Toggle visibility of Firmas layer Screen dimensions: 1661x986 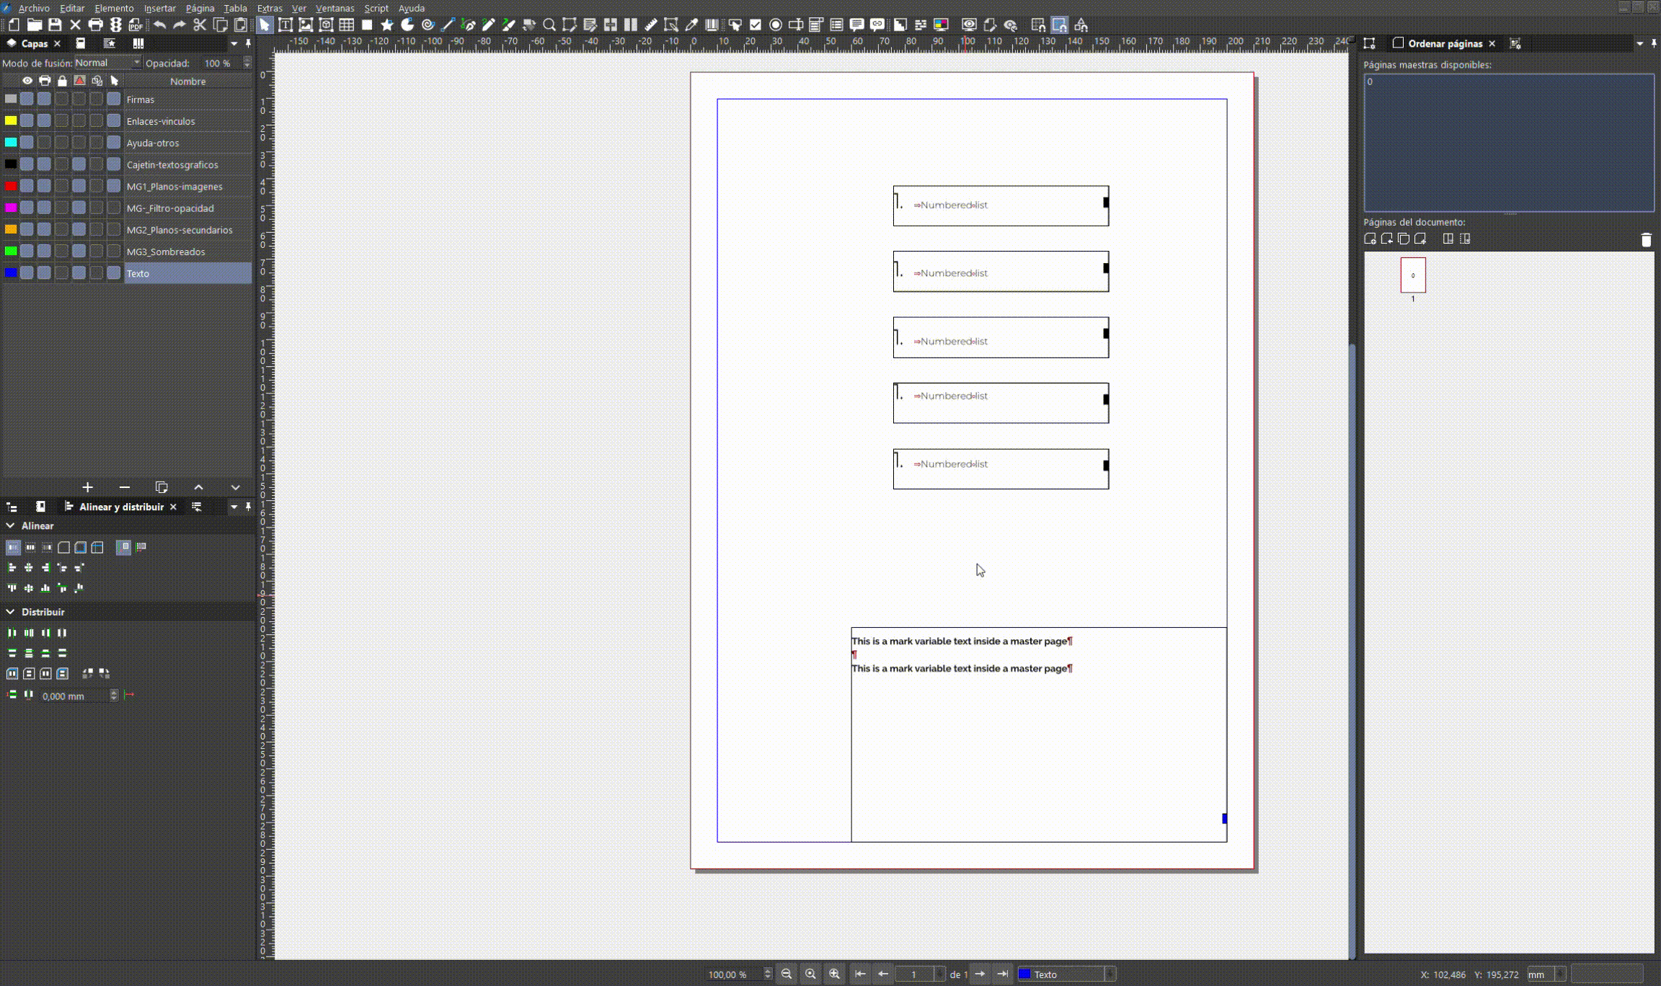pyautogui.click(x=27, y=99)
